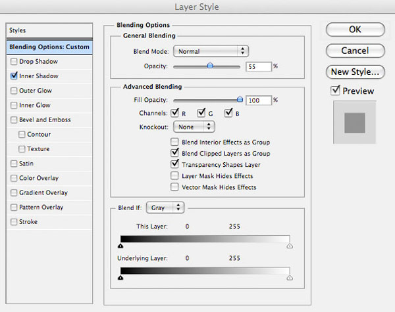This screenshot has height=312, width=395.
Task: Click the Opacity slider handle
Action: click(210, 66)
